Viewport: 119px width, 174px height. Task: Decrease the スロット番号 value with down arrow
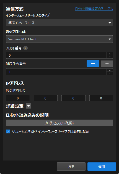pyautogui.click(x=110, y=57)
